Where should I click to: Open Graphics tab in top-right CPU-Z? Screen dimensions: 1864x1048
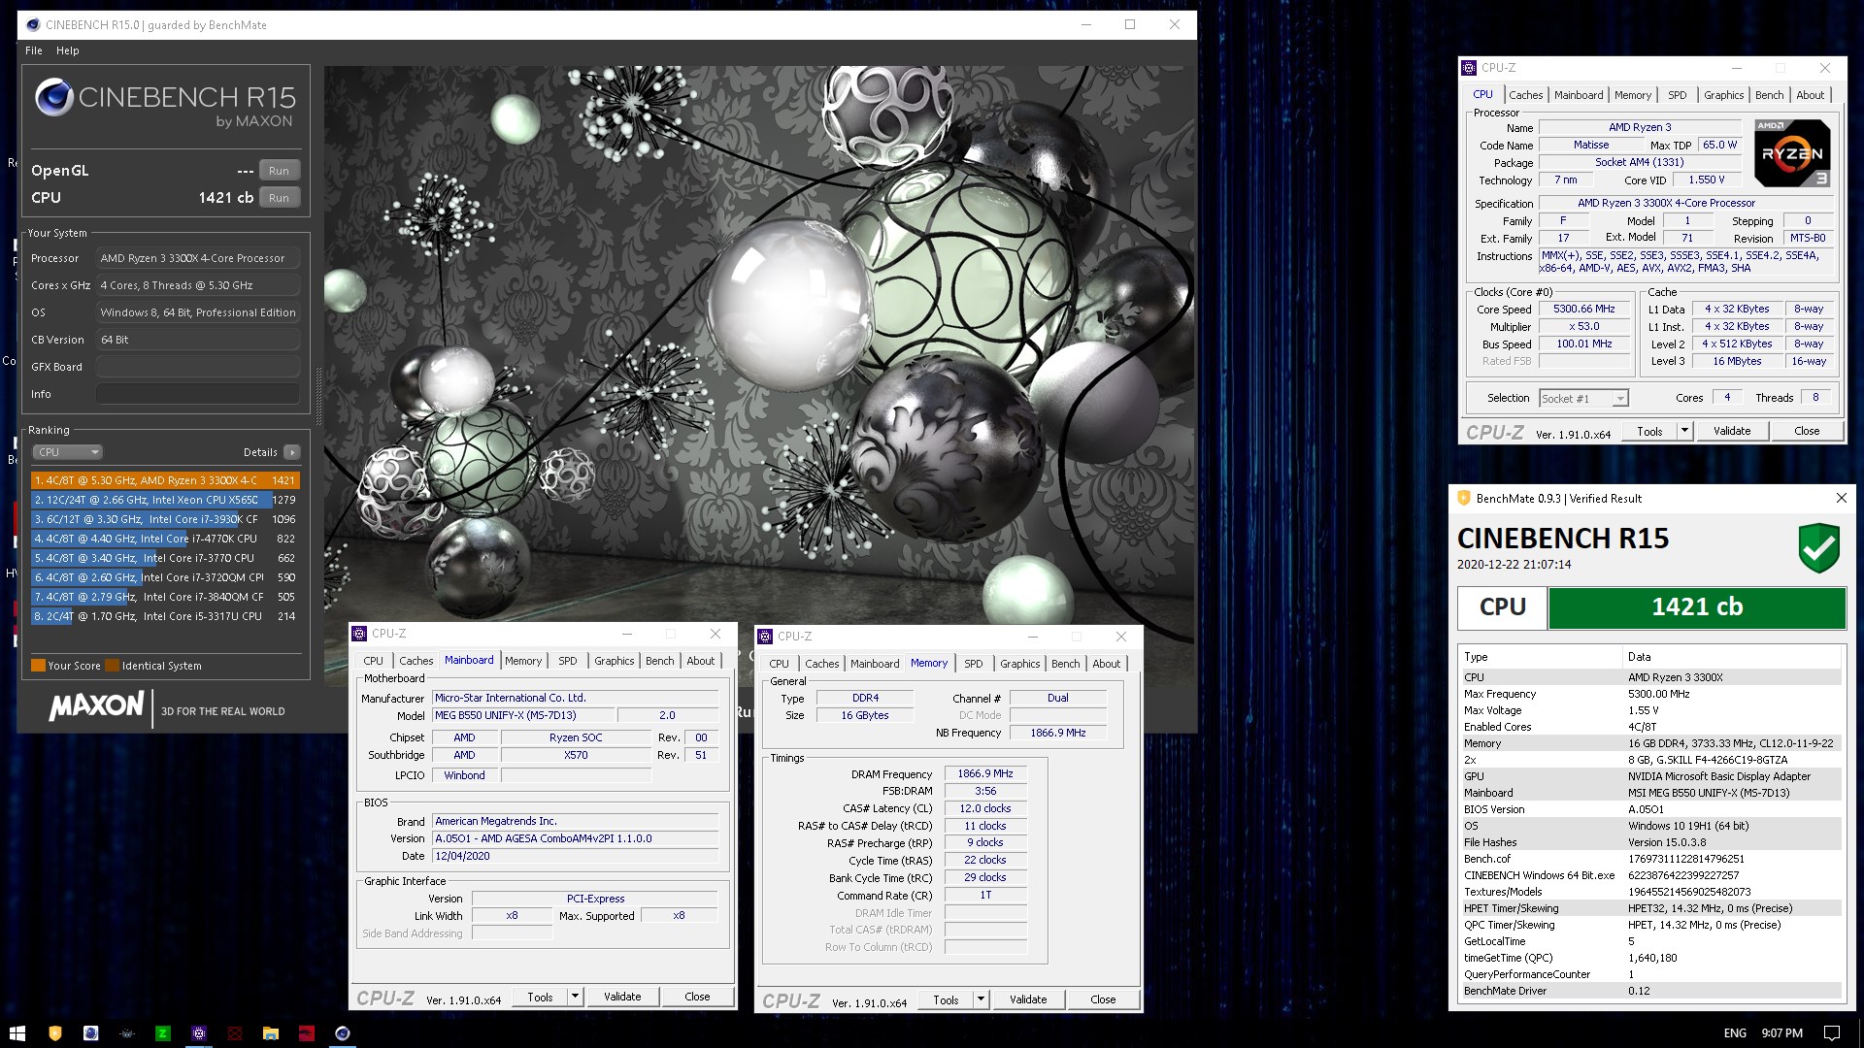click(1723, 95)
